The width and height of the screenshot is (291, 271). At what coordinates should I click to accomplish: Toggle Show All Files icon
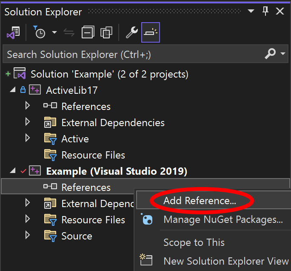click(106, 33)
